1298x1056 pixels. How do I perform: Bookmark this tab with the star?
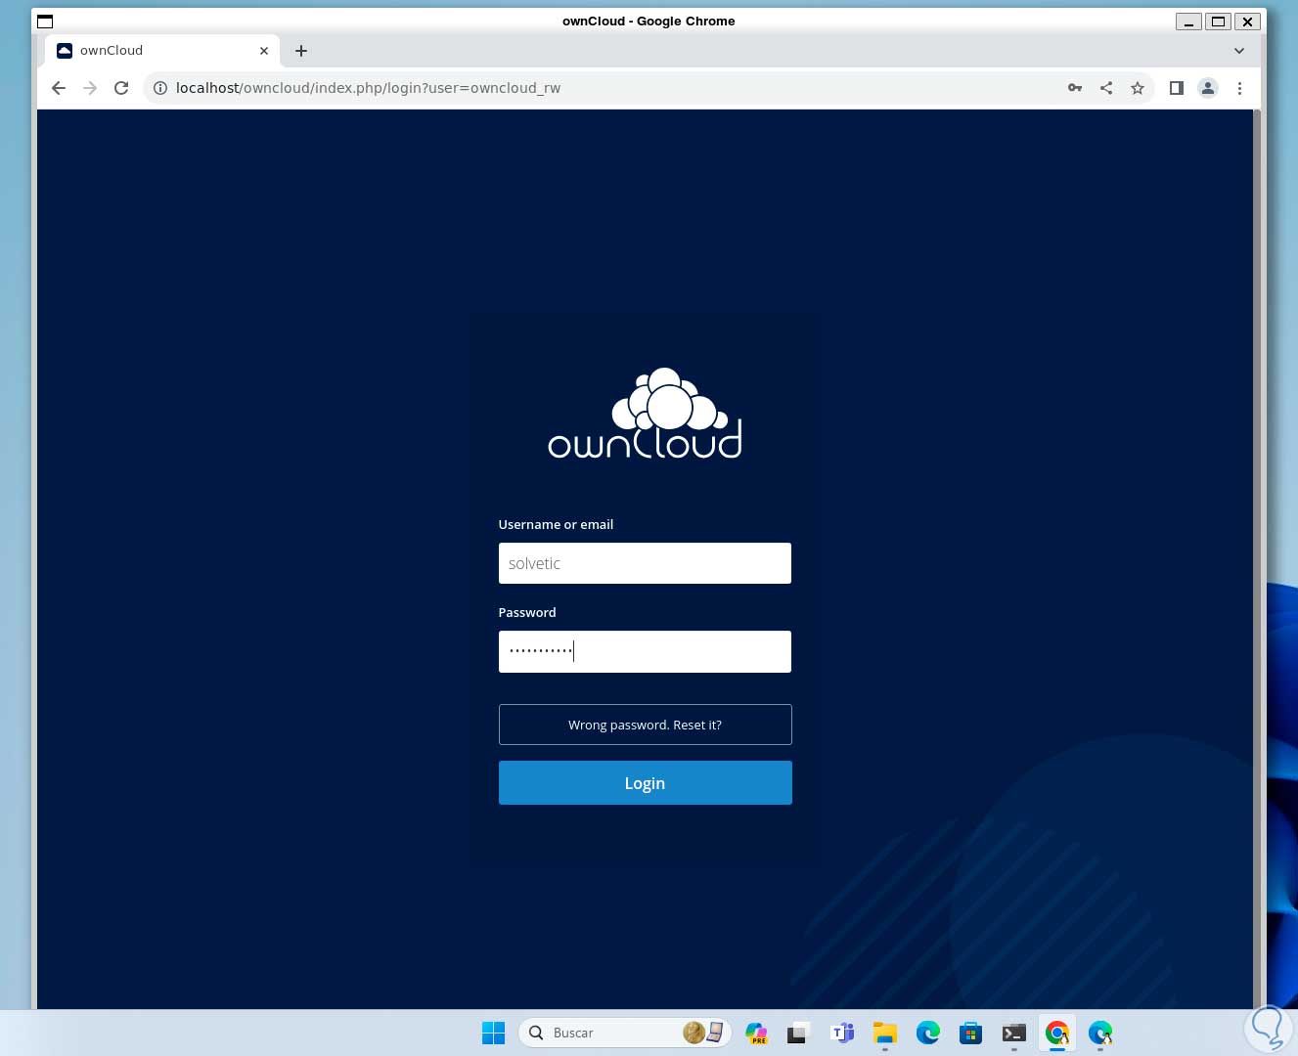pos(1138,88)
